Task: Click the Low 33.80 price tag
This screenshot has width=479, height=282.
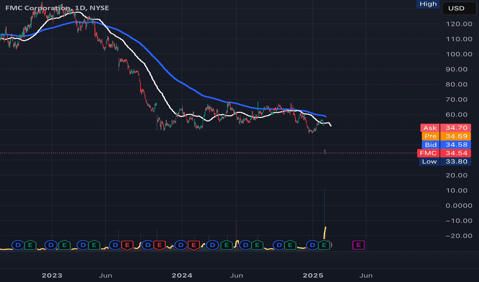Action: (x=445, y=162)
